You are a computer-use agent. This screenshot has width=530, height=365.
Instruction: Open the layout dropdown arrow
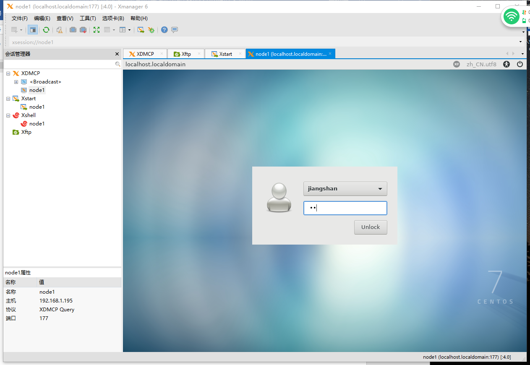(129, 30)
